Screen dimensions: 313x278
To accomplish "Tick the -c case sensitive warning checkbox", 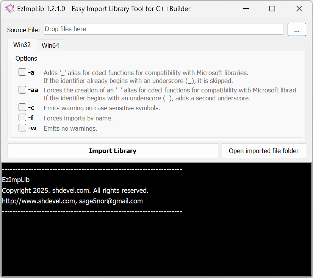I will pos(22,107).
